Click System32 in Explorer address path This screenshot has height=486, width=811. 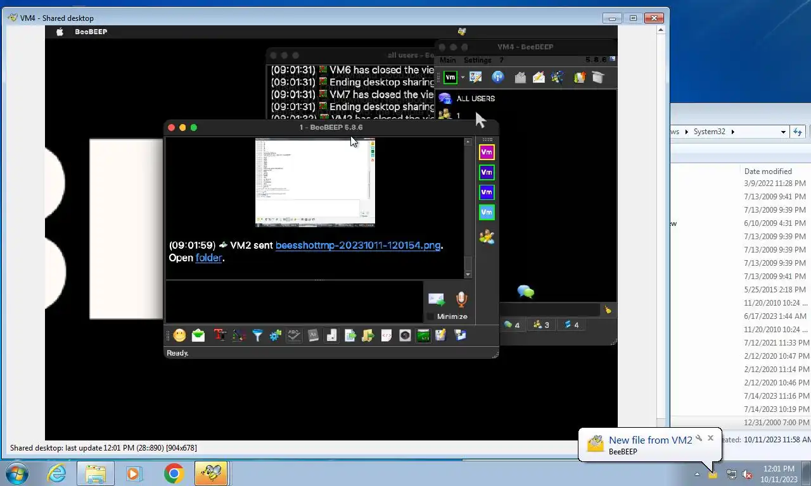[x=709, y=132]
